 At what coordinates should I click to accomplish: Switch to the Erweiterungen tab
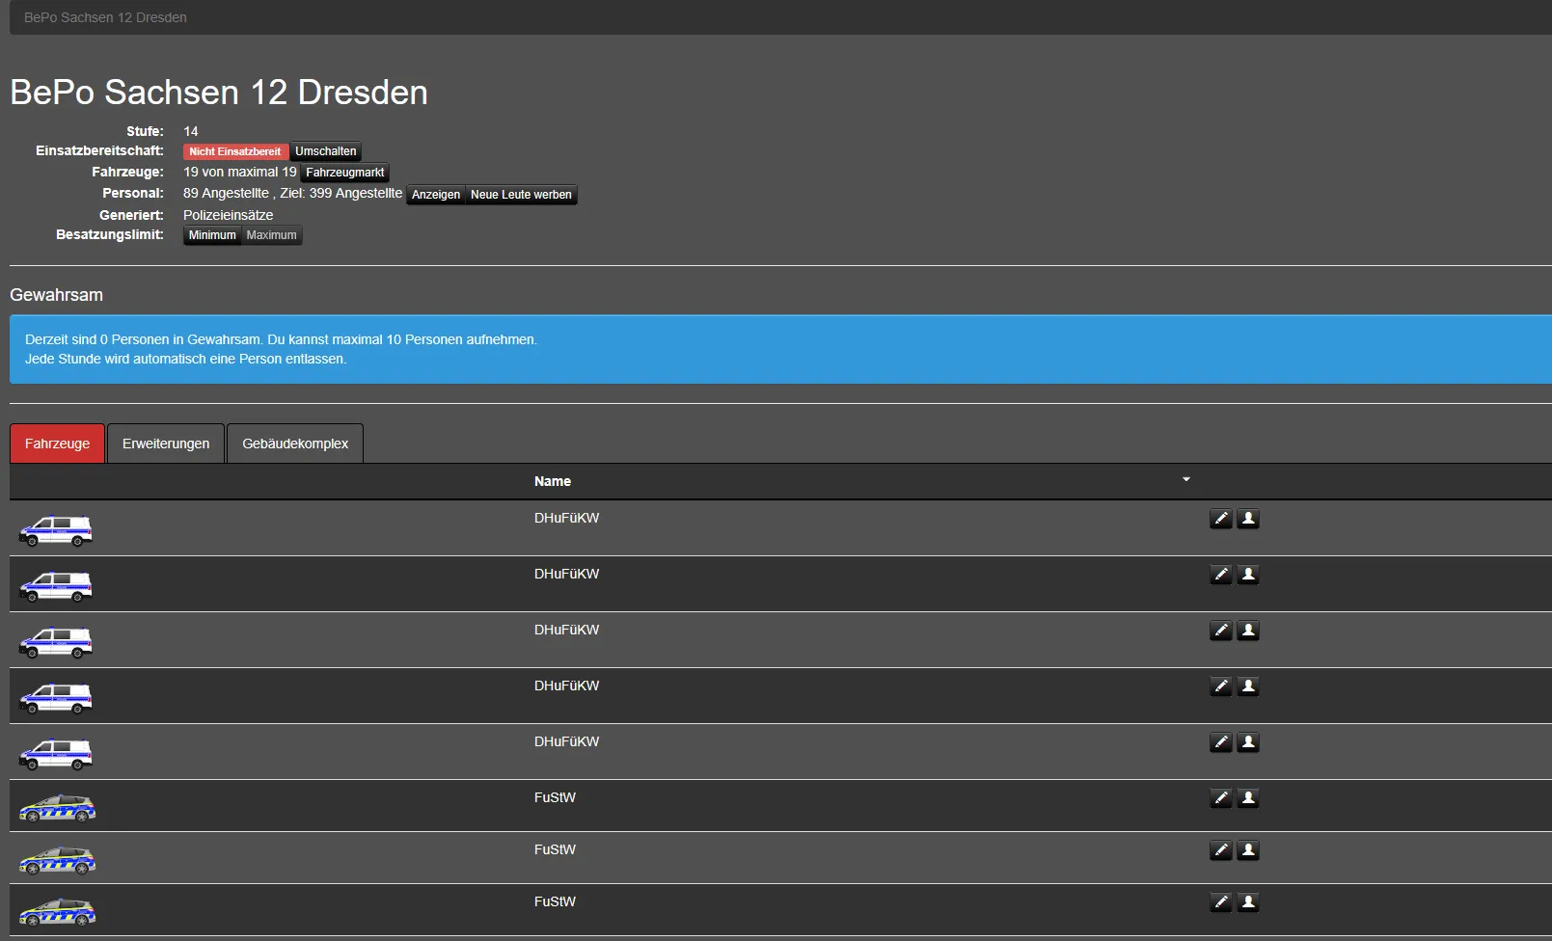pos(166,444)
